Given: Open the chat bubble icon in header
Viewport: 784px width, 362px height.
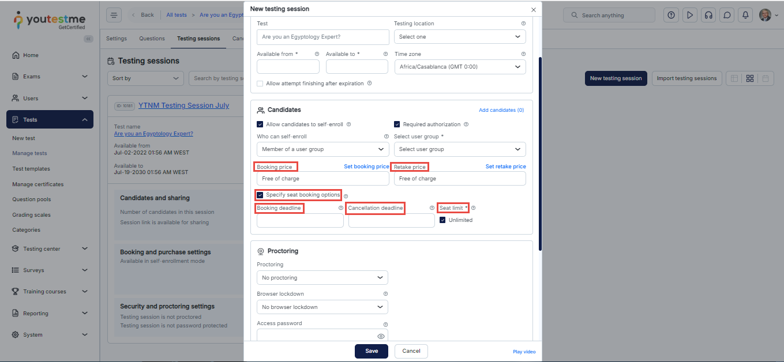Looking at the screenshot, I should pyautogui.click(x=727, y=15).
